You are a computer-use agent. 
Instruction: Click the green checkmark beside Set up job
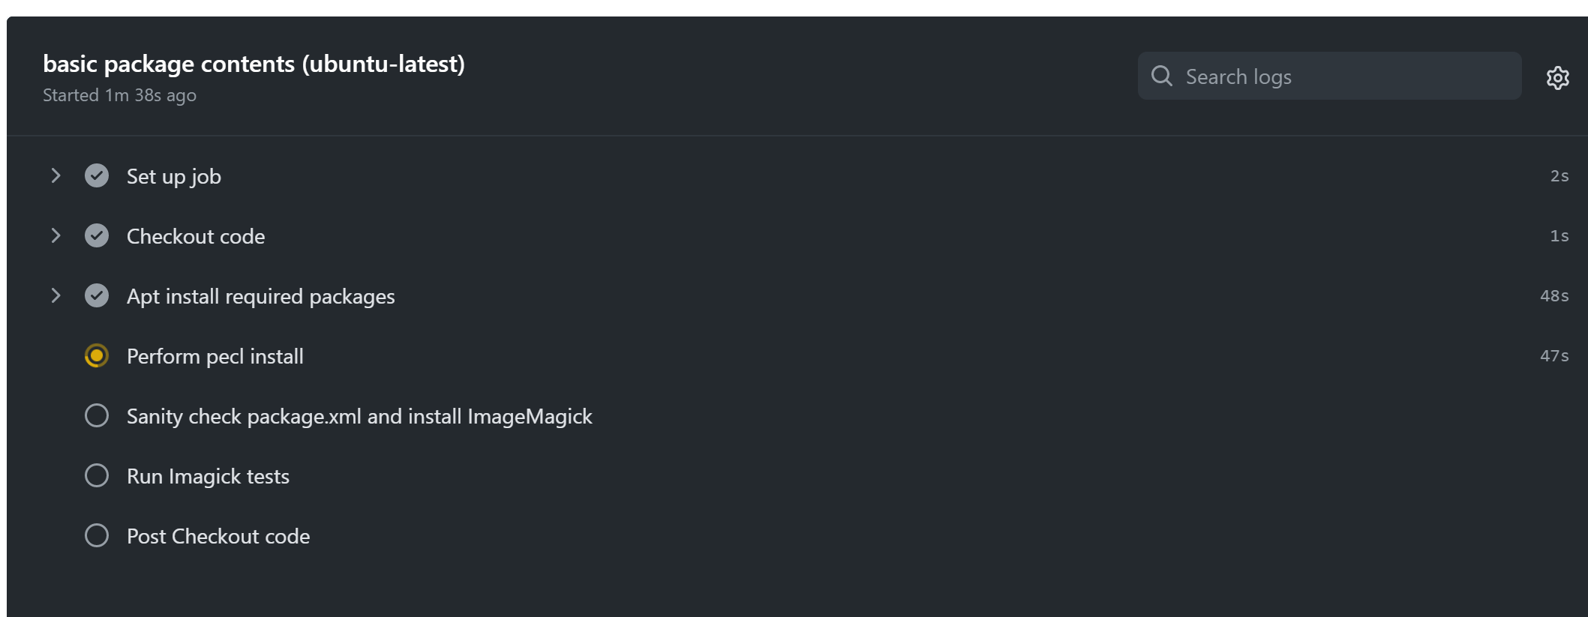tap(96, 175)
